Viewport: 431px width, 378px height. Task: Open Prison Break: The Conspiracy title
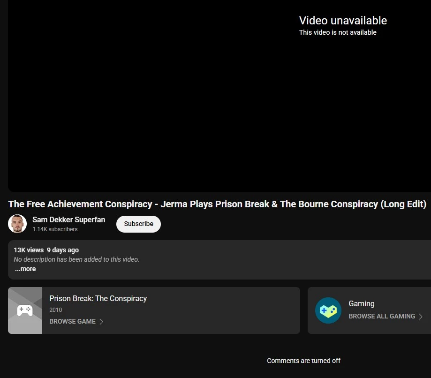click(x=98, y=299)
